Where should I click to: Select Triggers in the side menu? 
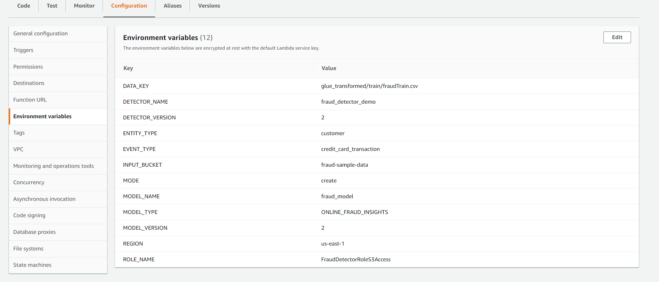click(23, 50)
